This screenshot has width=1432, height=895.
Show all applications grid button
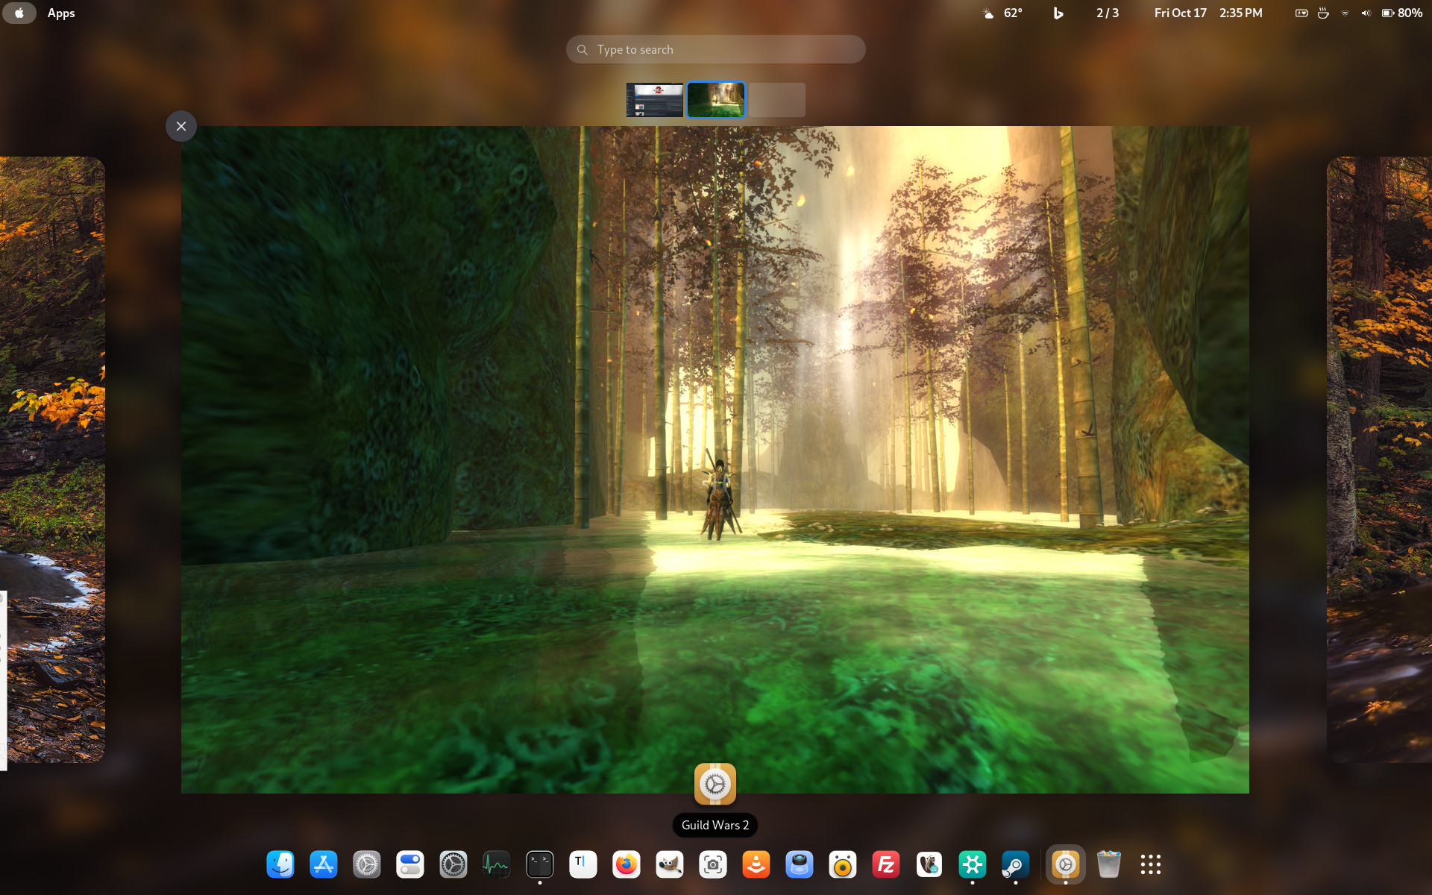[1151, 864]
